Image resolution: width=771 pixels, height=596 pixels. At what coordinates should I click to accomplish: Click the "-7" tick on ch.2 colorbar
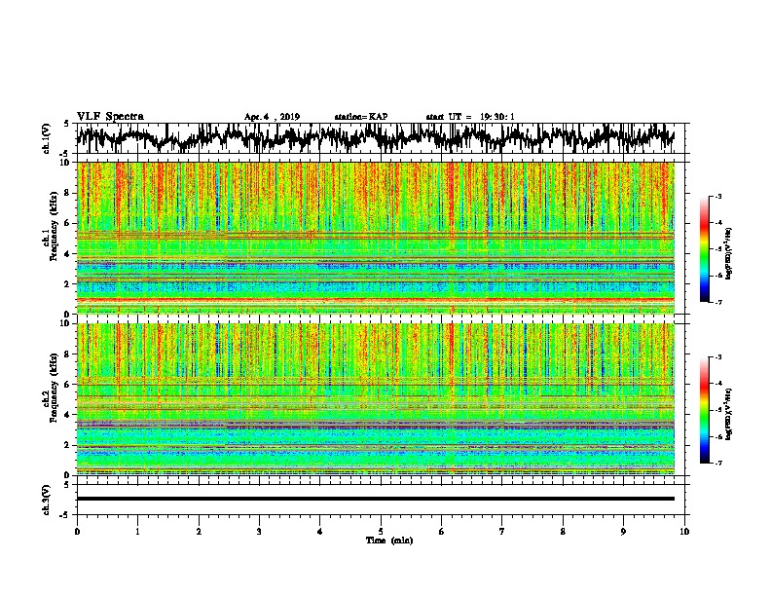click(717, 463)
